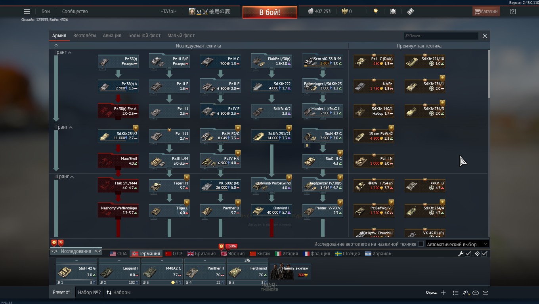
Task: Switch to the Большой флот tab
Action: (144, 36)
